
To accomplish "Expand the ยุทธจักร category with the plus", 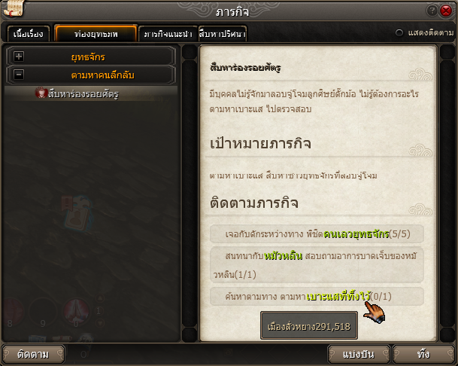I will pos(19,56).
